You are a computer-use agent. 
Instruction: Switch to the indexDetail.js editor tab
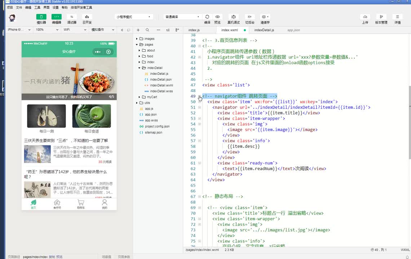[x=264, y=30]
